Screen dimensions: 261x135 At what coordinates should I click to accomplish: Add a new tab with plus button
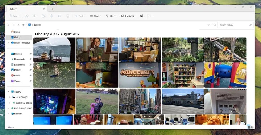[x=52, y=9]
